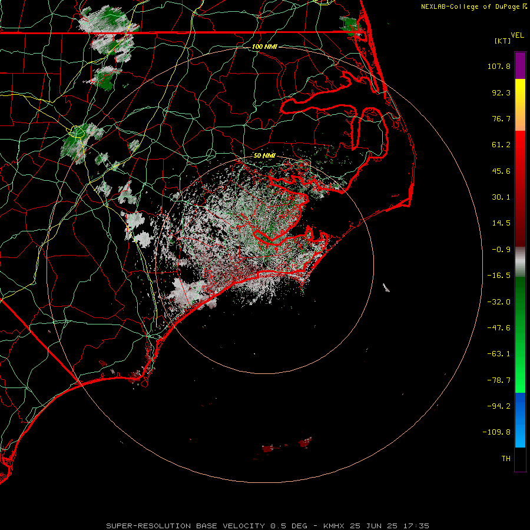The width and height of the screenshot is (530, 530).
Task: Click the -32.0 velocity scale value
Action: [x=499, y=302]
